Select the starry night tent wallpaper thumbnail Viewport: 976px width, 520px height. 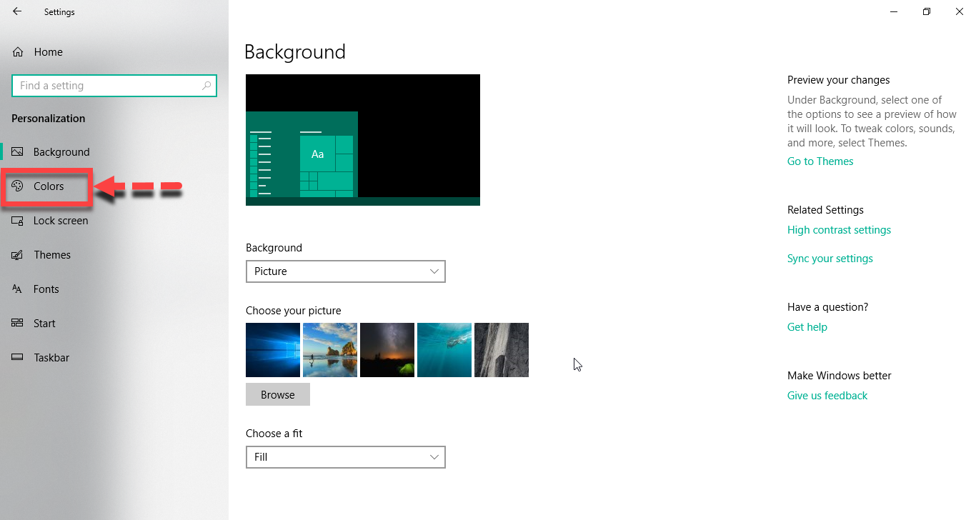(387, 350)
